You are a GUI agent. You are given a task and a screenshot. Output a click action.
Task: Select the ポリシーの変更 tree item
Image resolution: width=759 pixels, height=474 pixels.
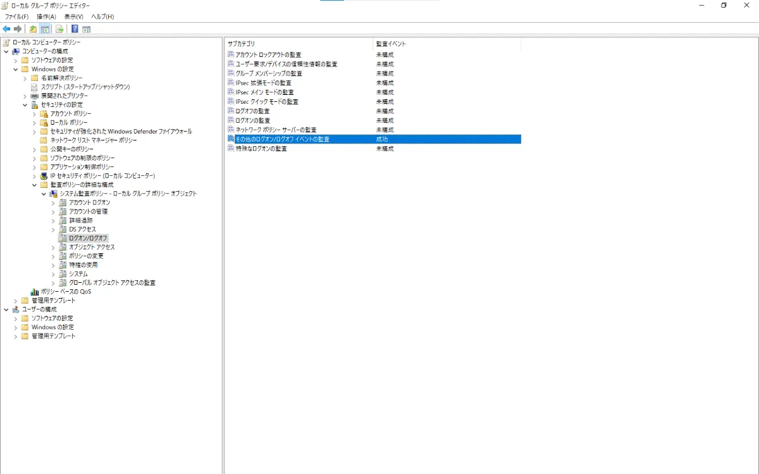pos(87,256)
